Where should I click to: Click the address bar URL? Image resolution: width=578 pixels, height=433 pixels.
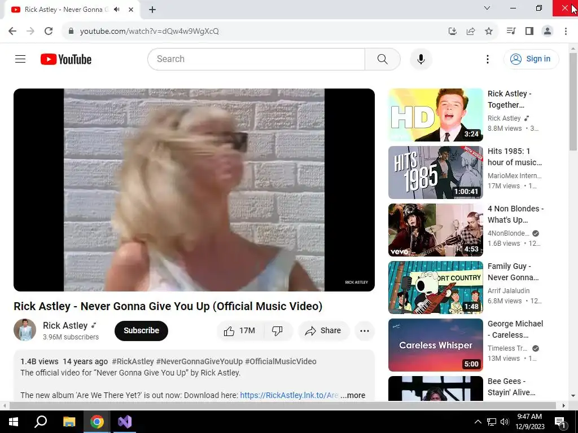pyautogui.click(x=149, y=31)
